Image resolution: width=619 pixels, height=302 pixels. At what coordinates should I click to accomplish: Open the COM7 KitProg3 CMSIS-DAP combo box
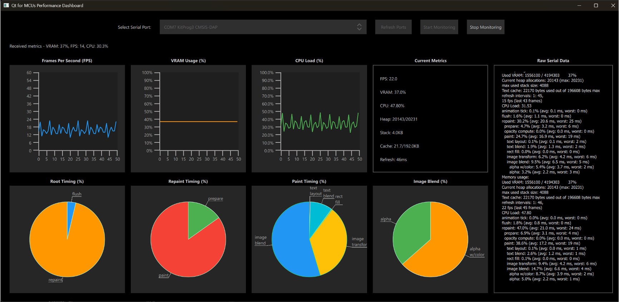click(x=257, y=27)
